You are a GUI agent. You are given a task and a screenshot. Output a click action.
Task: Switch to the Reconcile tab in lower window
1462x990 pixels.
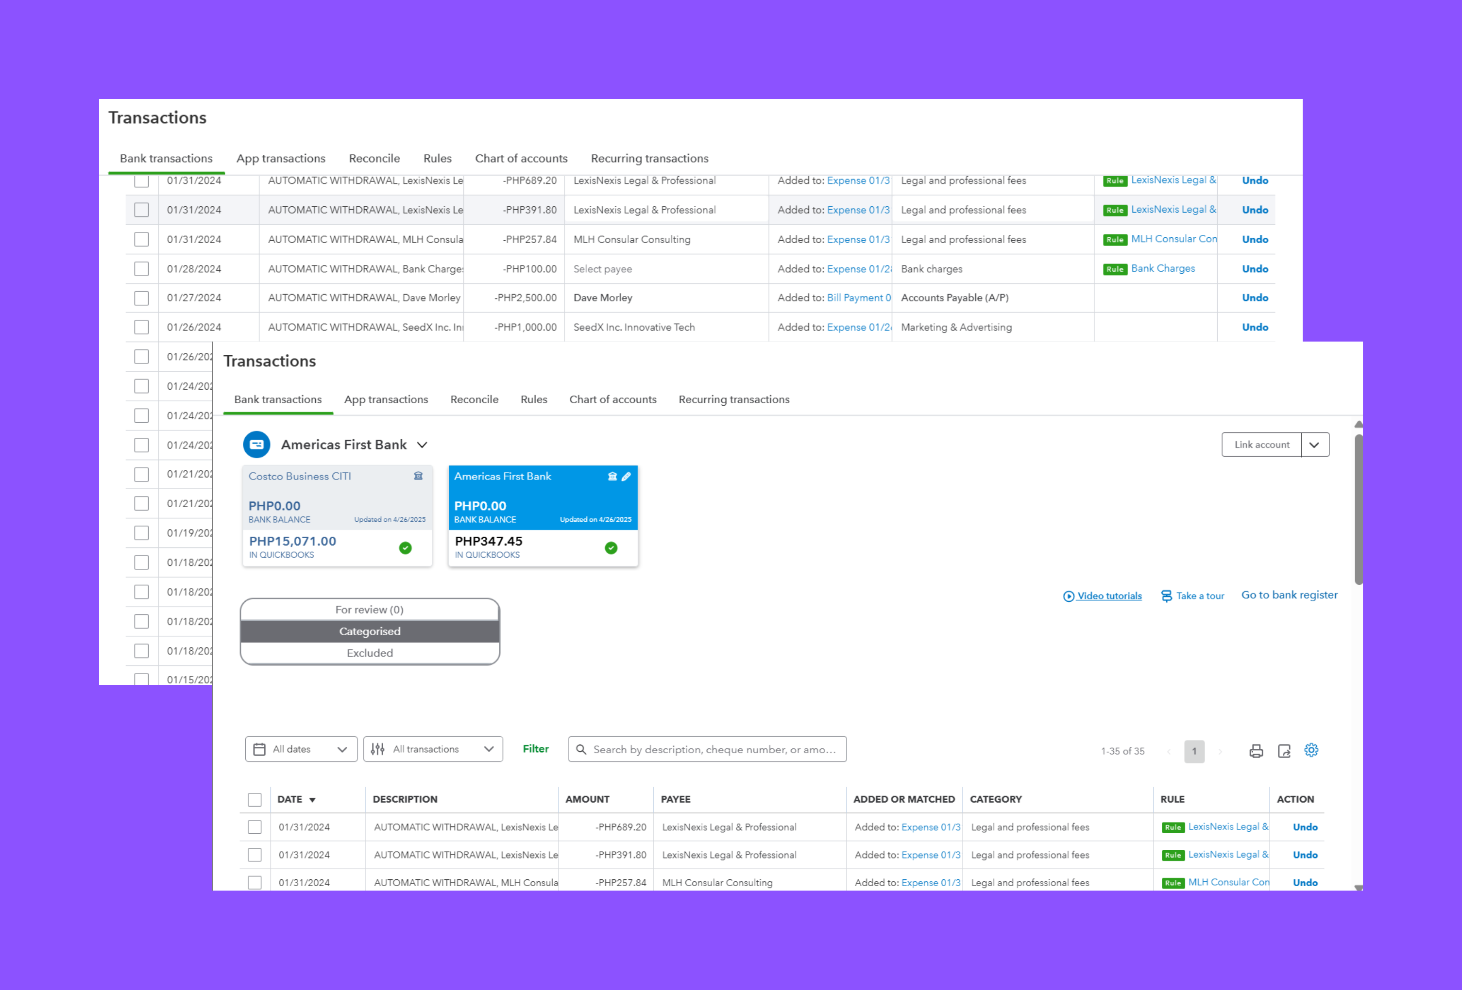click(x=474, y=400)
